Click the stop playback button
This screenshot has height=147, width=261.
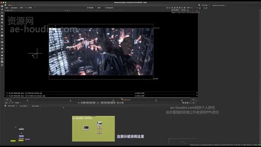[98, 103]
